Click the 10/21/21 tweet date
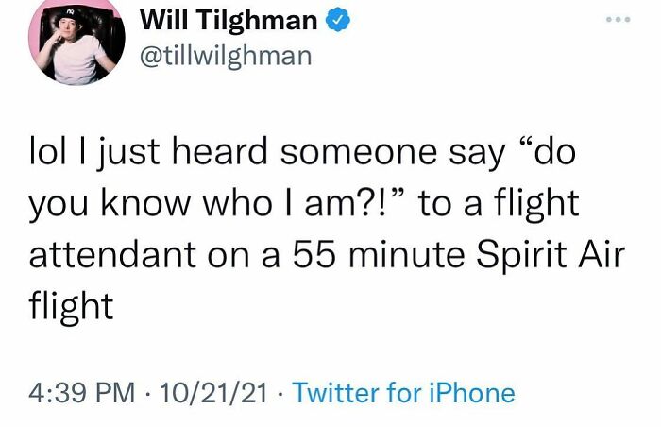This screenshot has width=661, height=427. click(216, 392)
